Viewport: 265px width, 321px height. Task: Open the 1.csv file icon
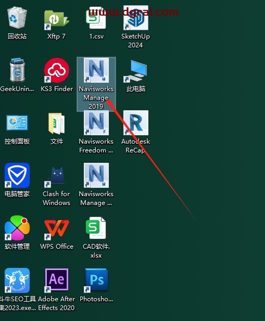(x=96, y=18)
